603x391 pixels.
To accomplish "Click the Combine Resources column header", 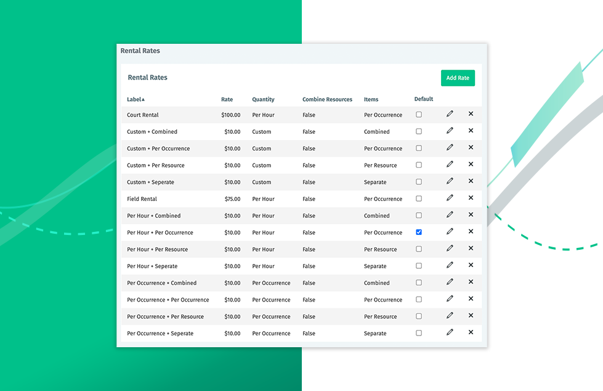I will point(327,99).
